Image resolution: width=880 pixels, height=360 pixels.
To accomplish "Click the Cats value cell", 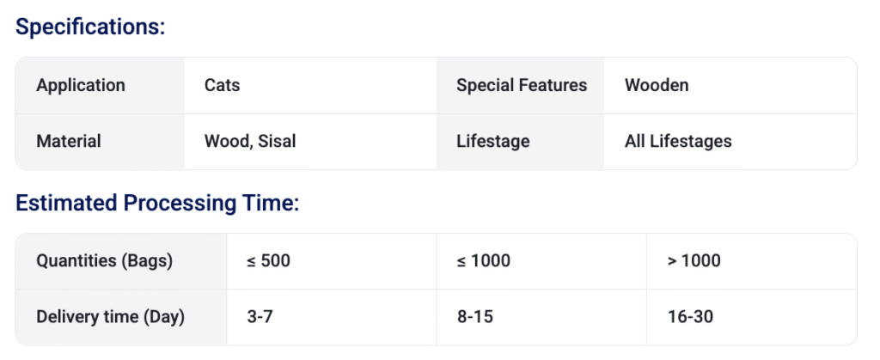I will [x=222, y=85].
